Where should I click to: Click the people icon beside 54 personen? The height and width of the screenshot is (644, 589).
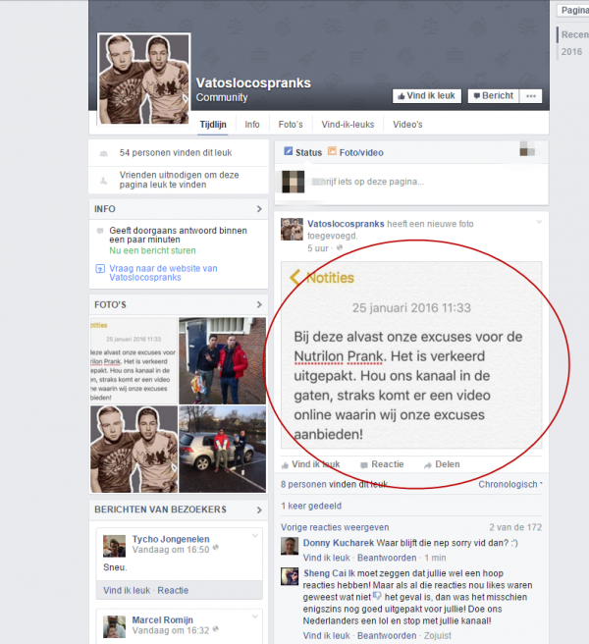pyautogui.click(x=103, y=153)
